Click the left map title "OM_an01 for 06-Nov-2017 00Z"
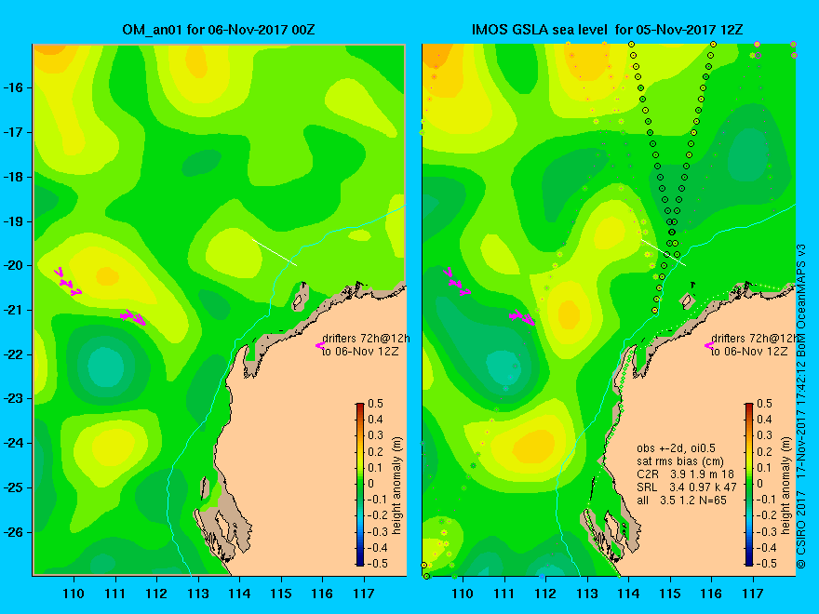 pyautogui.click(x=219, y=29)
